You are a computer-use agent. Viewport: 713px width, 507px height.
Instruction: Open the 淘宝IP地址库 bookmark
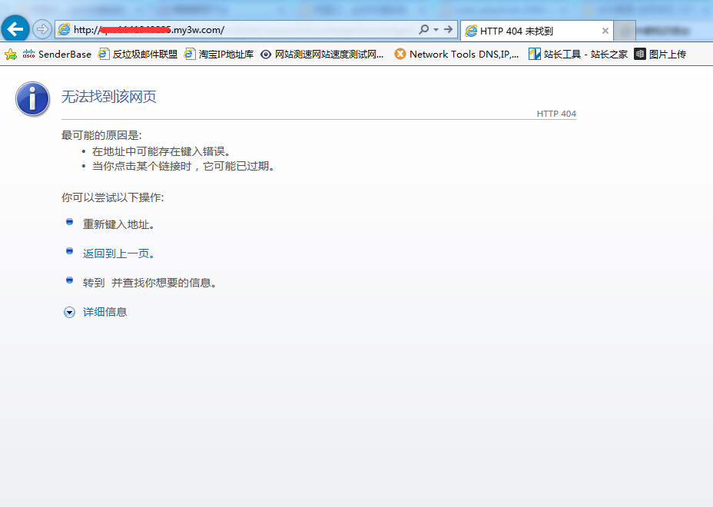point(219,55)
